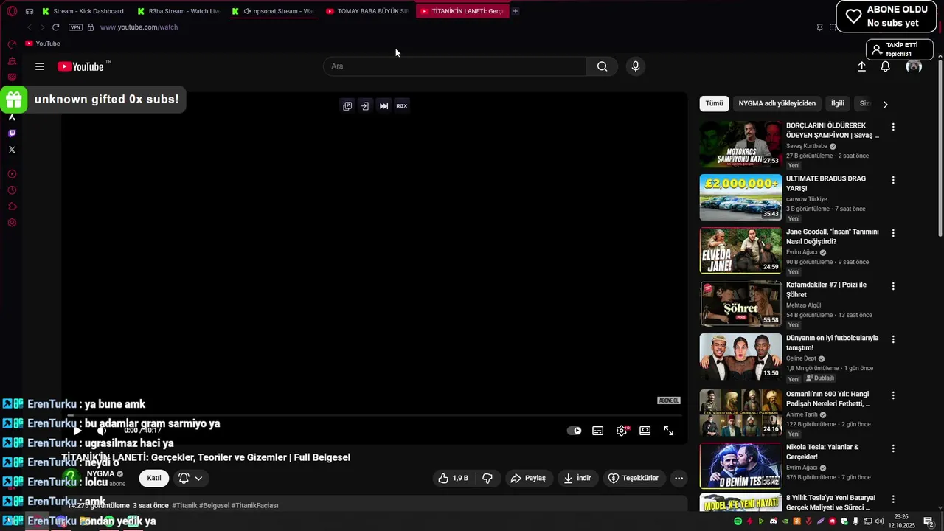The height and width of the screenshot is (531, 944).
Task: Click the search magnifier button
Action: coord(603,66)
